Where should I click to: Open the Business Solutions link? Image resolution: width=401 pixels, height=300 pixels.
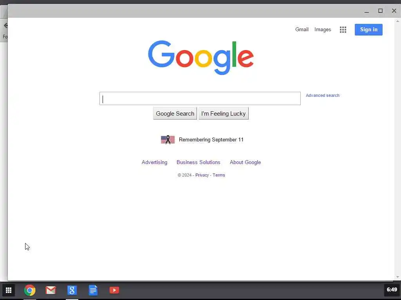(x=199, y=162)
